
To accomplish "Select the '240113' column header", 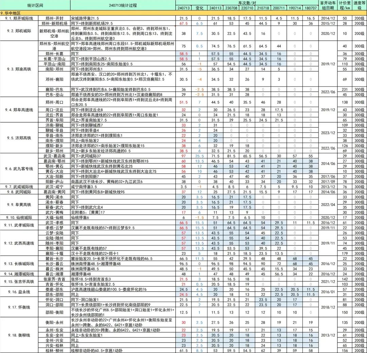I will point(215,8).
